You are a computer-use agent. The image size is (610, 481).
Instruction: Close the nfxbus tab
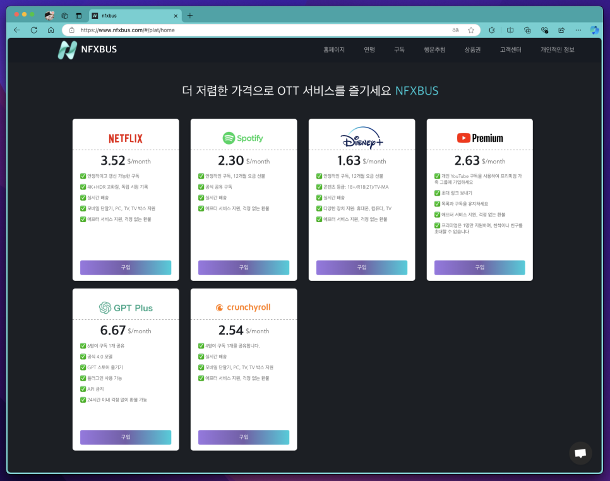coord(176,16)
